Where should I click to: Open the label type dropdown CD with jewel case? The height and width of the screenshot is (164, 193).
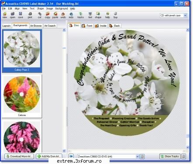click(x=173, y=15)
